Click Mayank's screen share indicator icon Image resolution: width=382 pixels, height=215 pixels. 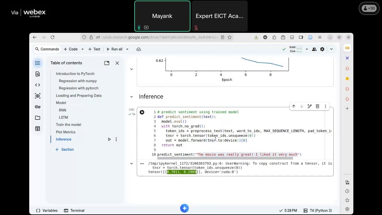click(146, 27)
